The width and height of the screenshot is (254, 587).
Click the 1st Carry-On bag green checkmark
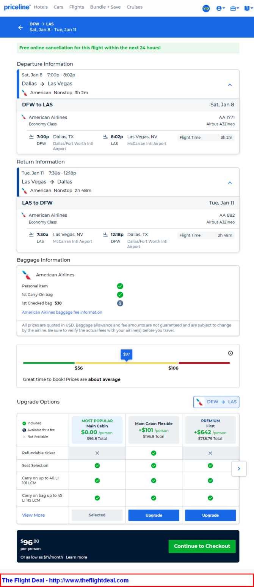[x=120, y=295]
